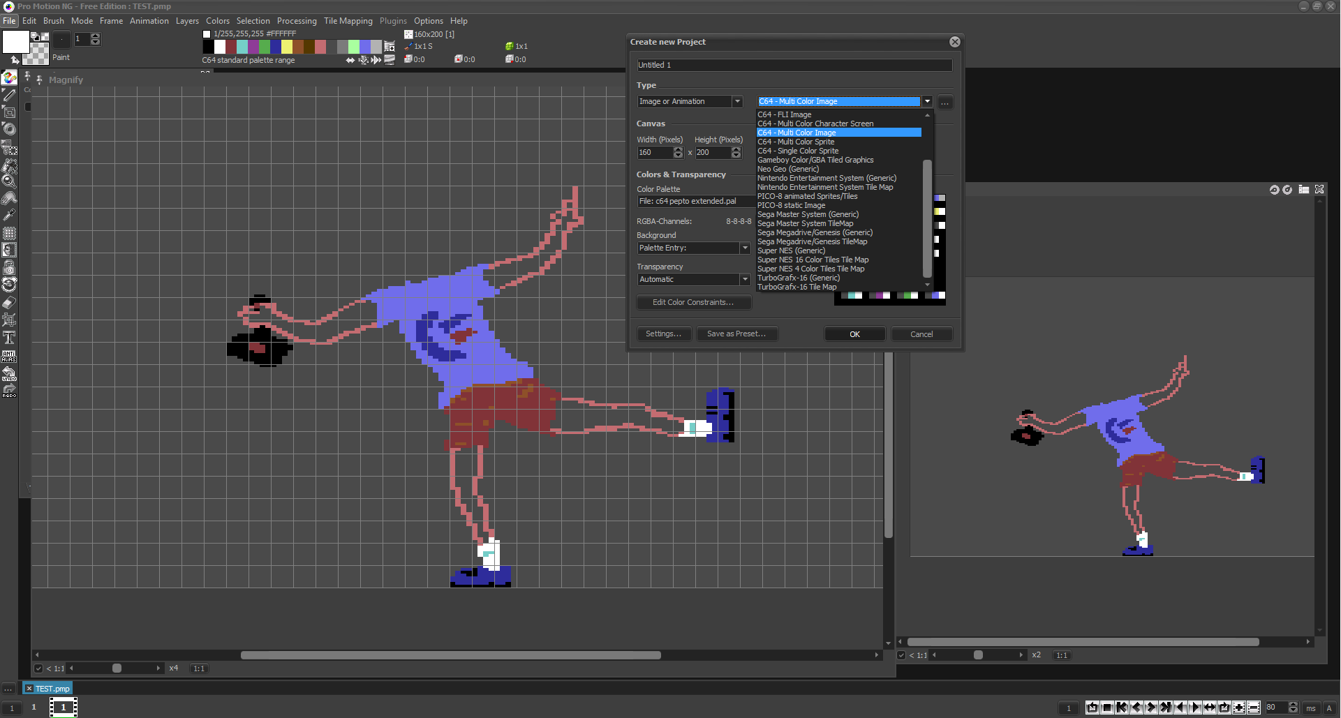Screen dimensions: 1341x718
Task: Toggle the A button in animation bar
Action: point(1329,708)
